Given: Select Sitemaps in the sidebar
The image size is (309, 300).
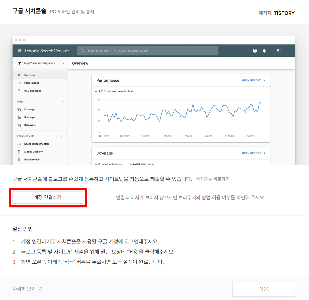Looking at the screenshot, I should (x=40, y=117).
